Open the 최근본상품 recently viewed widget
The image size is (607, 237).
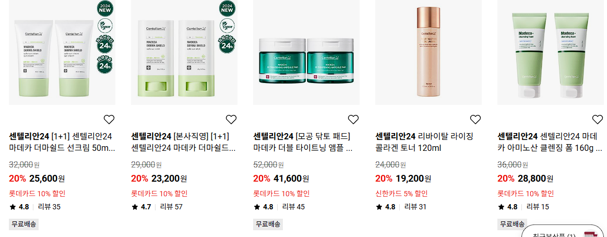coord(564,232)
